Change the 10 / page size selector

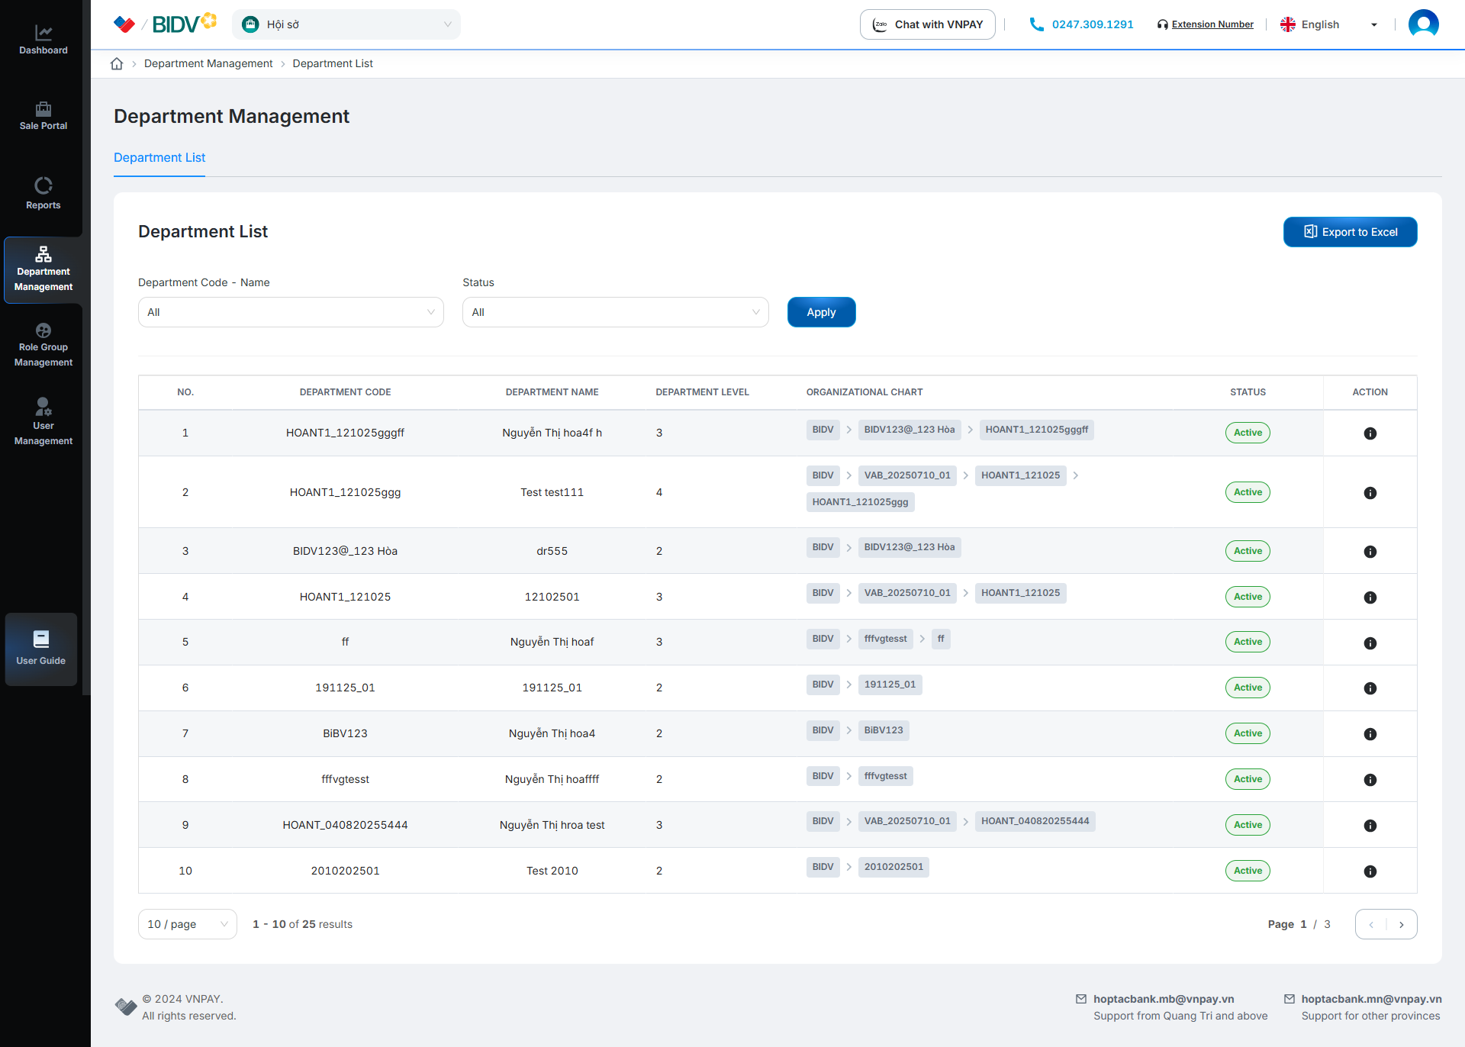click(187, 924)
